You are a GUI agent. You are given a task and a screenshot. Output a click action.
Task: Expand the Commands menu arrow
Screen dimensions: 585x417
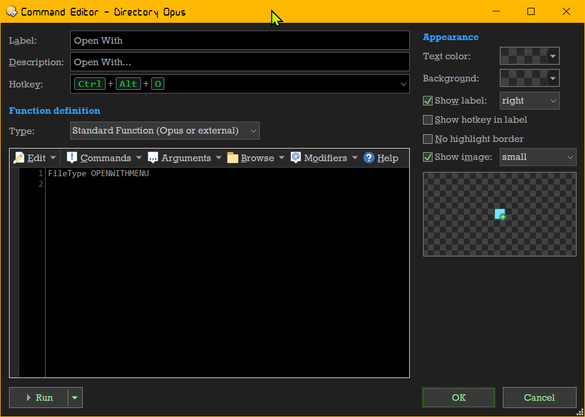tap(139, 158)
